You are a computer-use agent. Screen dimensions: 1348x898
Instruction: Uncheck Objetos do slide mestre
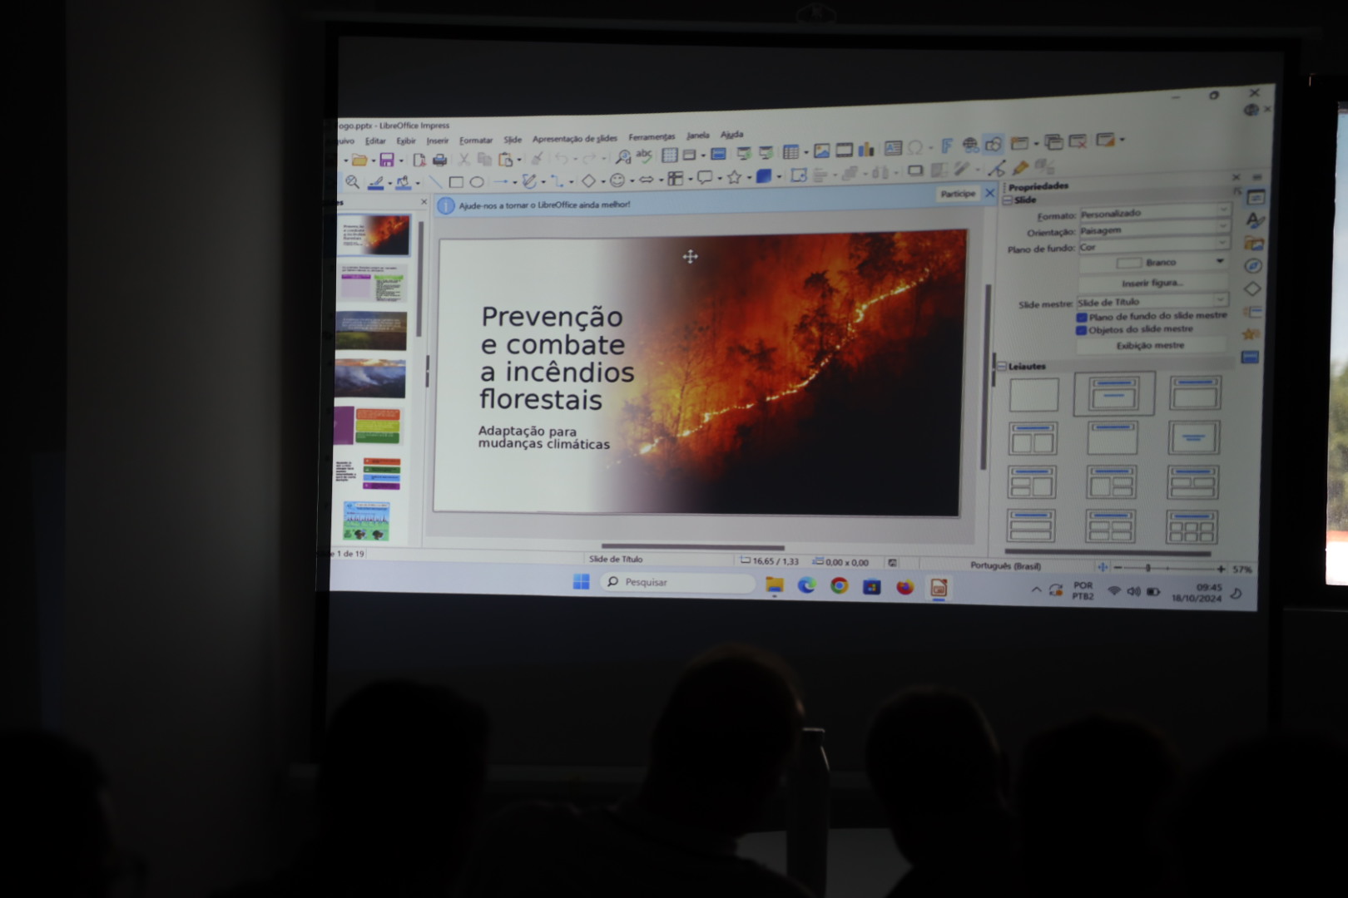(x=1082, y=330)
